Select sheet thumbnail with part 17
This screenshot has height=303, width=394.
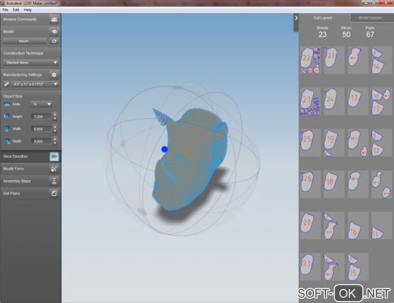click(358, 102)
